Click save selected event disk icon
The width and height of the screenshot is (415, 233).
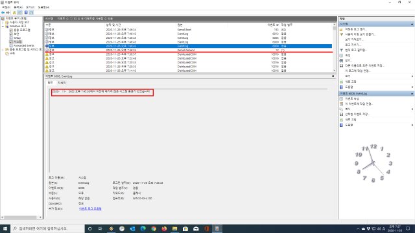pyautogui.click(x=341, y=115)
